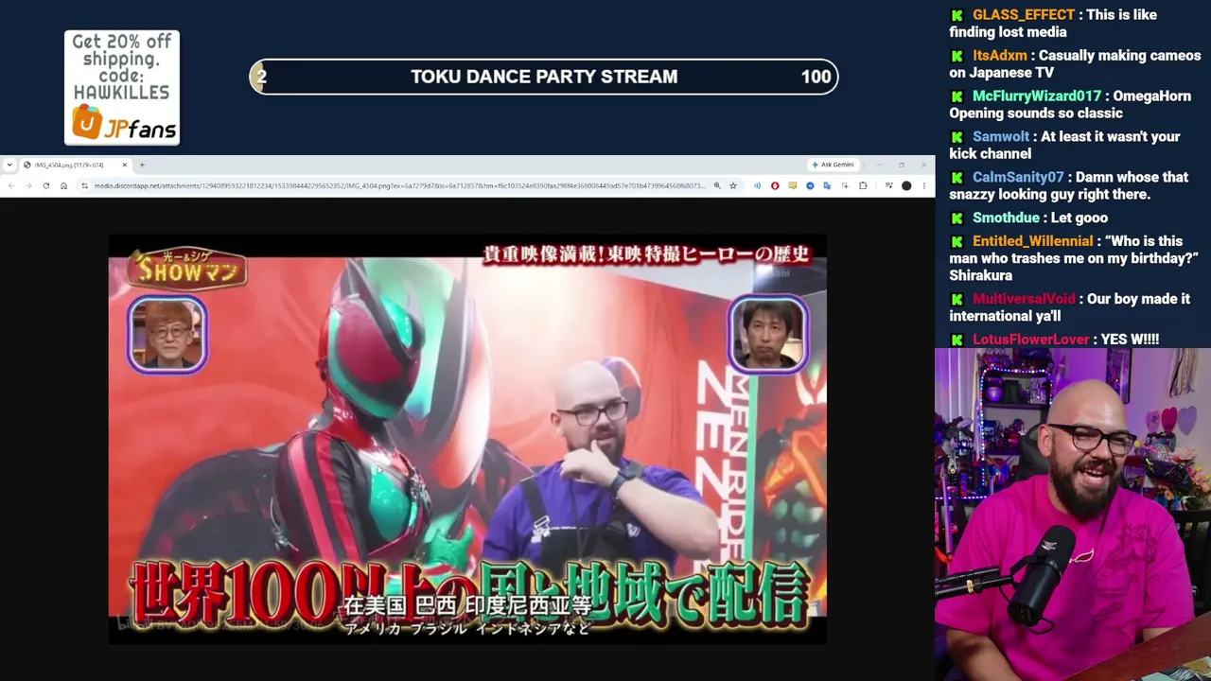This screenshot has width=1211, height=681.
Task: Click the IMG_4504 image in the browser
Action: pos(467,439)
